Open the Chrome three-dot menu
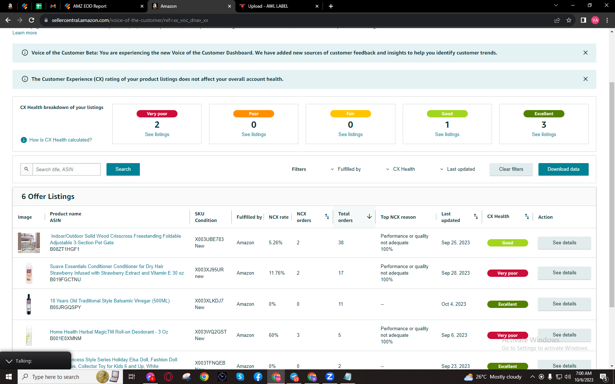Viewport: 615px width, 384px height. pyautogui.click(x=607, y=20)
